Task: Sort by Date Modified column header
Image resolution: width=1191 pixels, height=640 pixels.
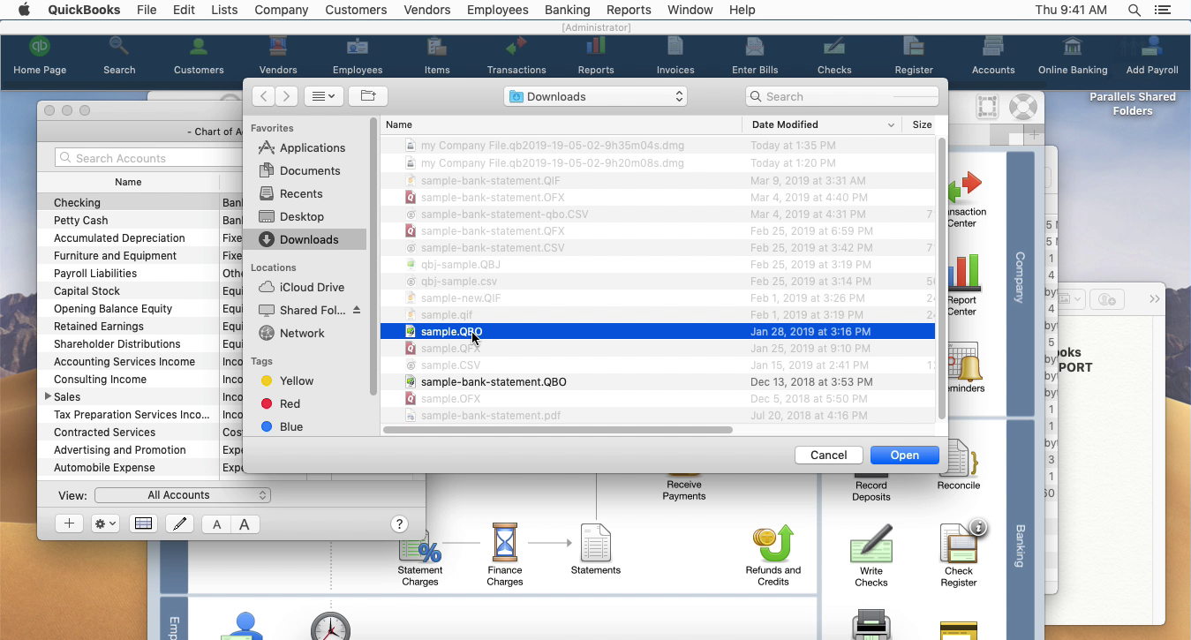Action: tap(821, 124)
